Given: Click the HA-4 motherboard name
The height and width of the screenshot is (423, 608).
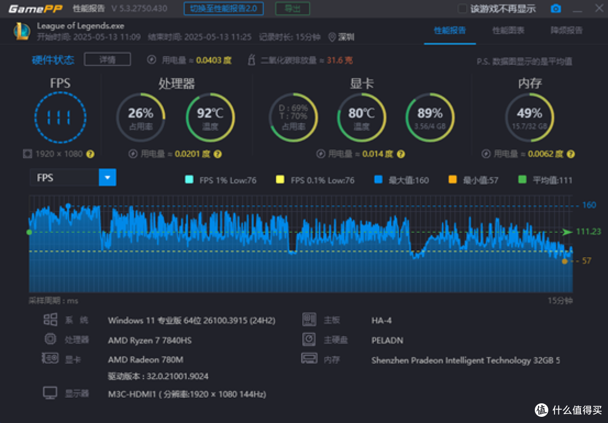Looking at the screenshot, I should pos(382,321).
